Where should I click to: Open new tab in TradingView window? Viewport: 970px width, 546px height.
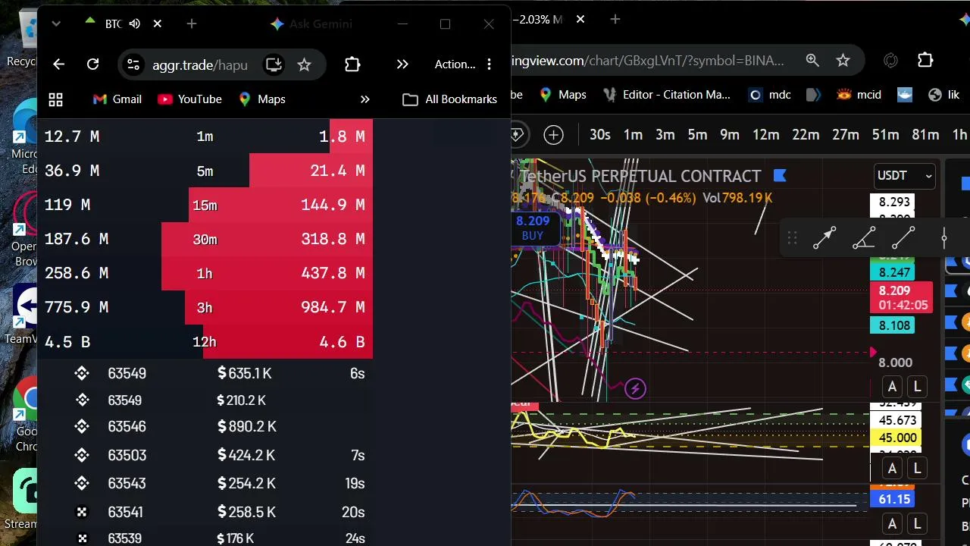(615, 20)
